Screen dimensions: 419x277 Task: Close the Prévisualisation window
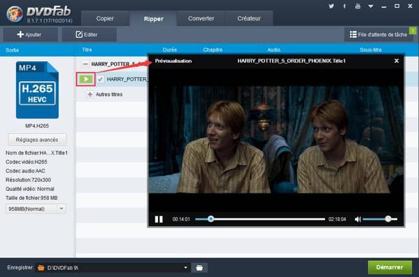[x=396, y=61]
